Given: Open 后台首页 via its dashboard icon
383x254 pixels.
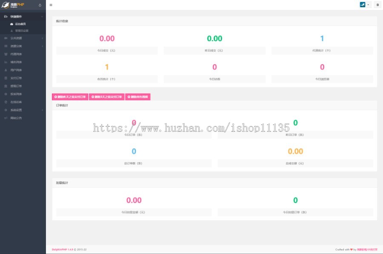Looking at the screenshot, I should 11,24.
